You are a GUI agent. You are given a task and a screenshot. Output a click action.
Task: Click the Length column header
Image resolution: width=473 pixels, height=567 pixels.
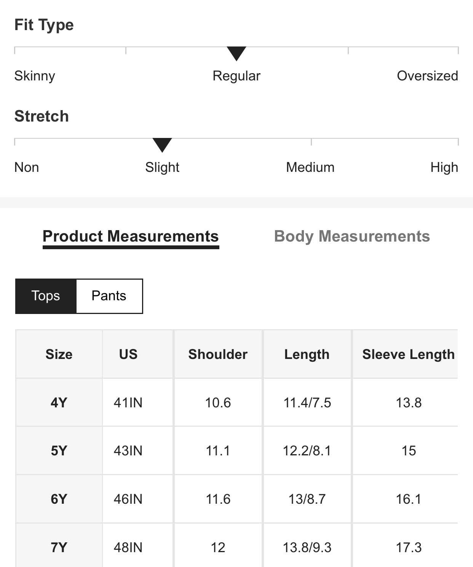coord(307,354)
